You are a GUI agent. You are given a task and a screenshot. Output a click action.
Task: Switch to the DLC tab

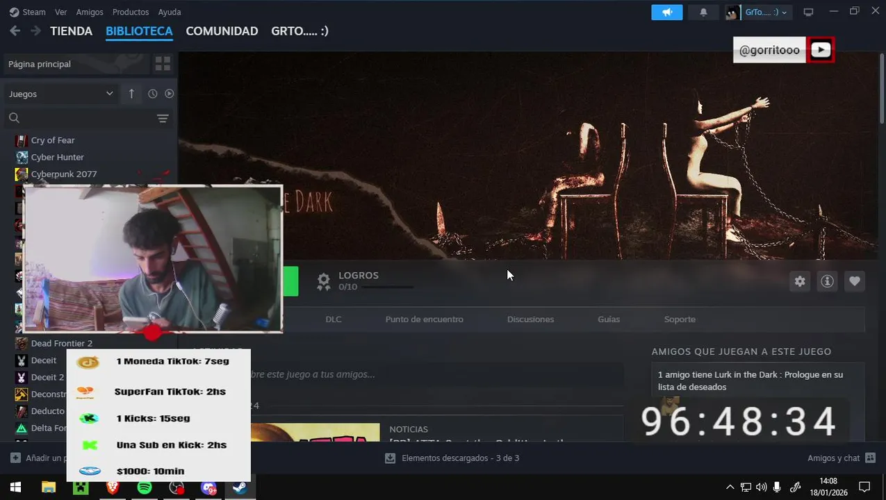coord(334,319)
